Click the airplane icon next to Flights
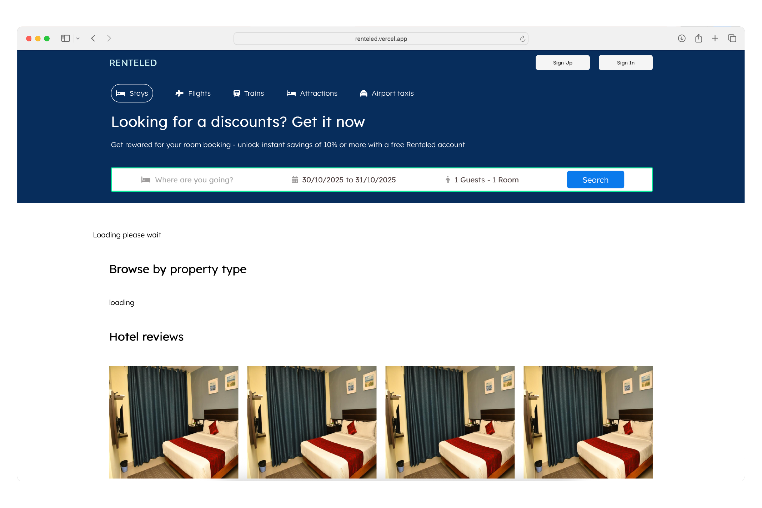Image resolution: width=762 pixels, height=508 pixels. click(x=180, y=93)
